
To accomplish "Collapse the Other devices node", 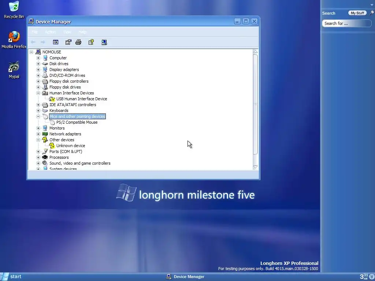I will pos(38,140).
